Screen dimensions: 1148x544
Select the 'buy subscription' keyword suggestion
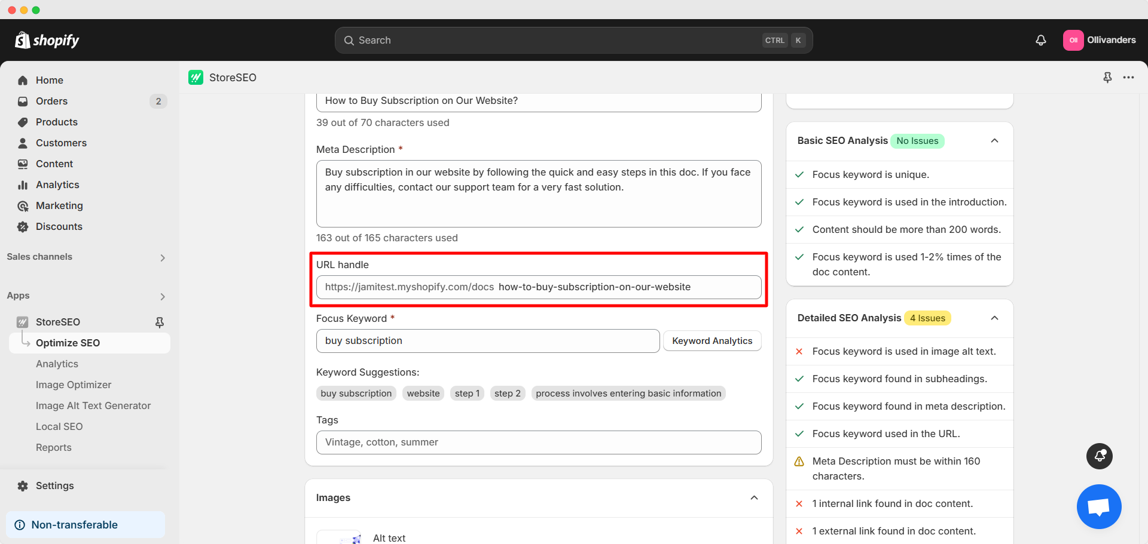356,393
